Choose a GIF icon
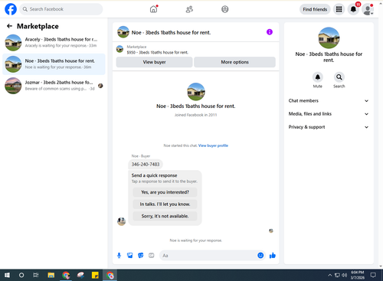Screen dimensions: 383x281 pyautogui.click(x=152, y=255)
